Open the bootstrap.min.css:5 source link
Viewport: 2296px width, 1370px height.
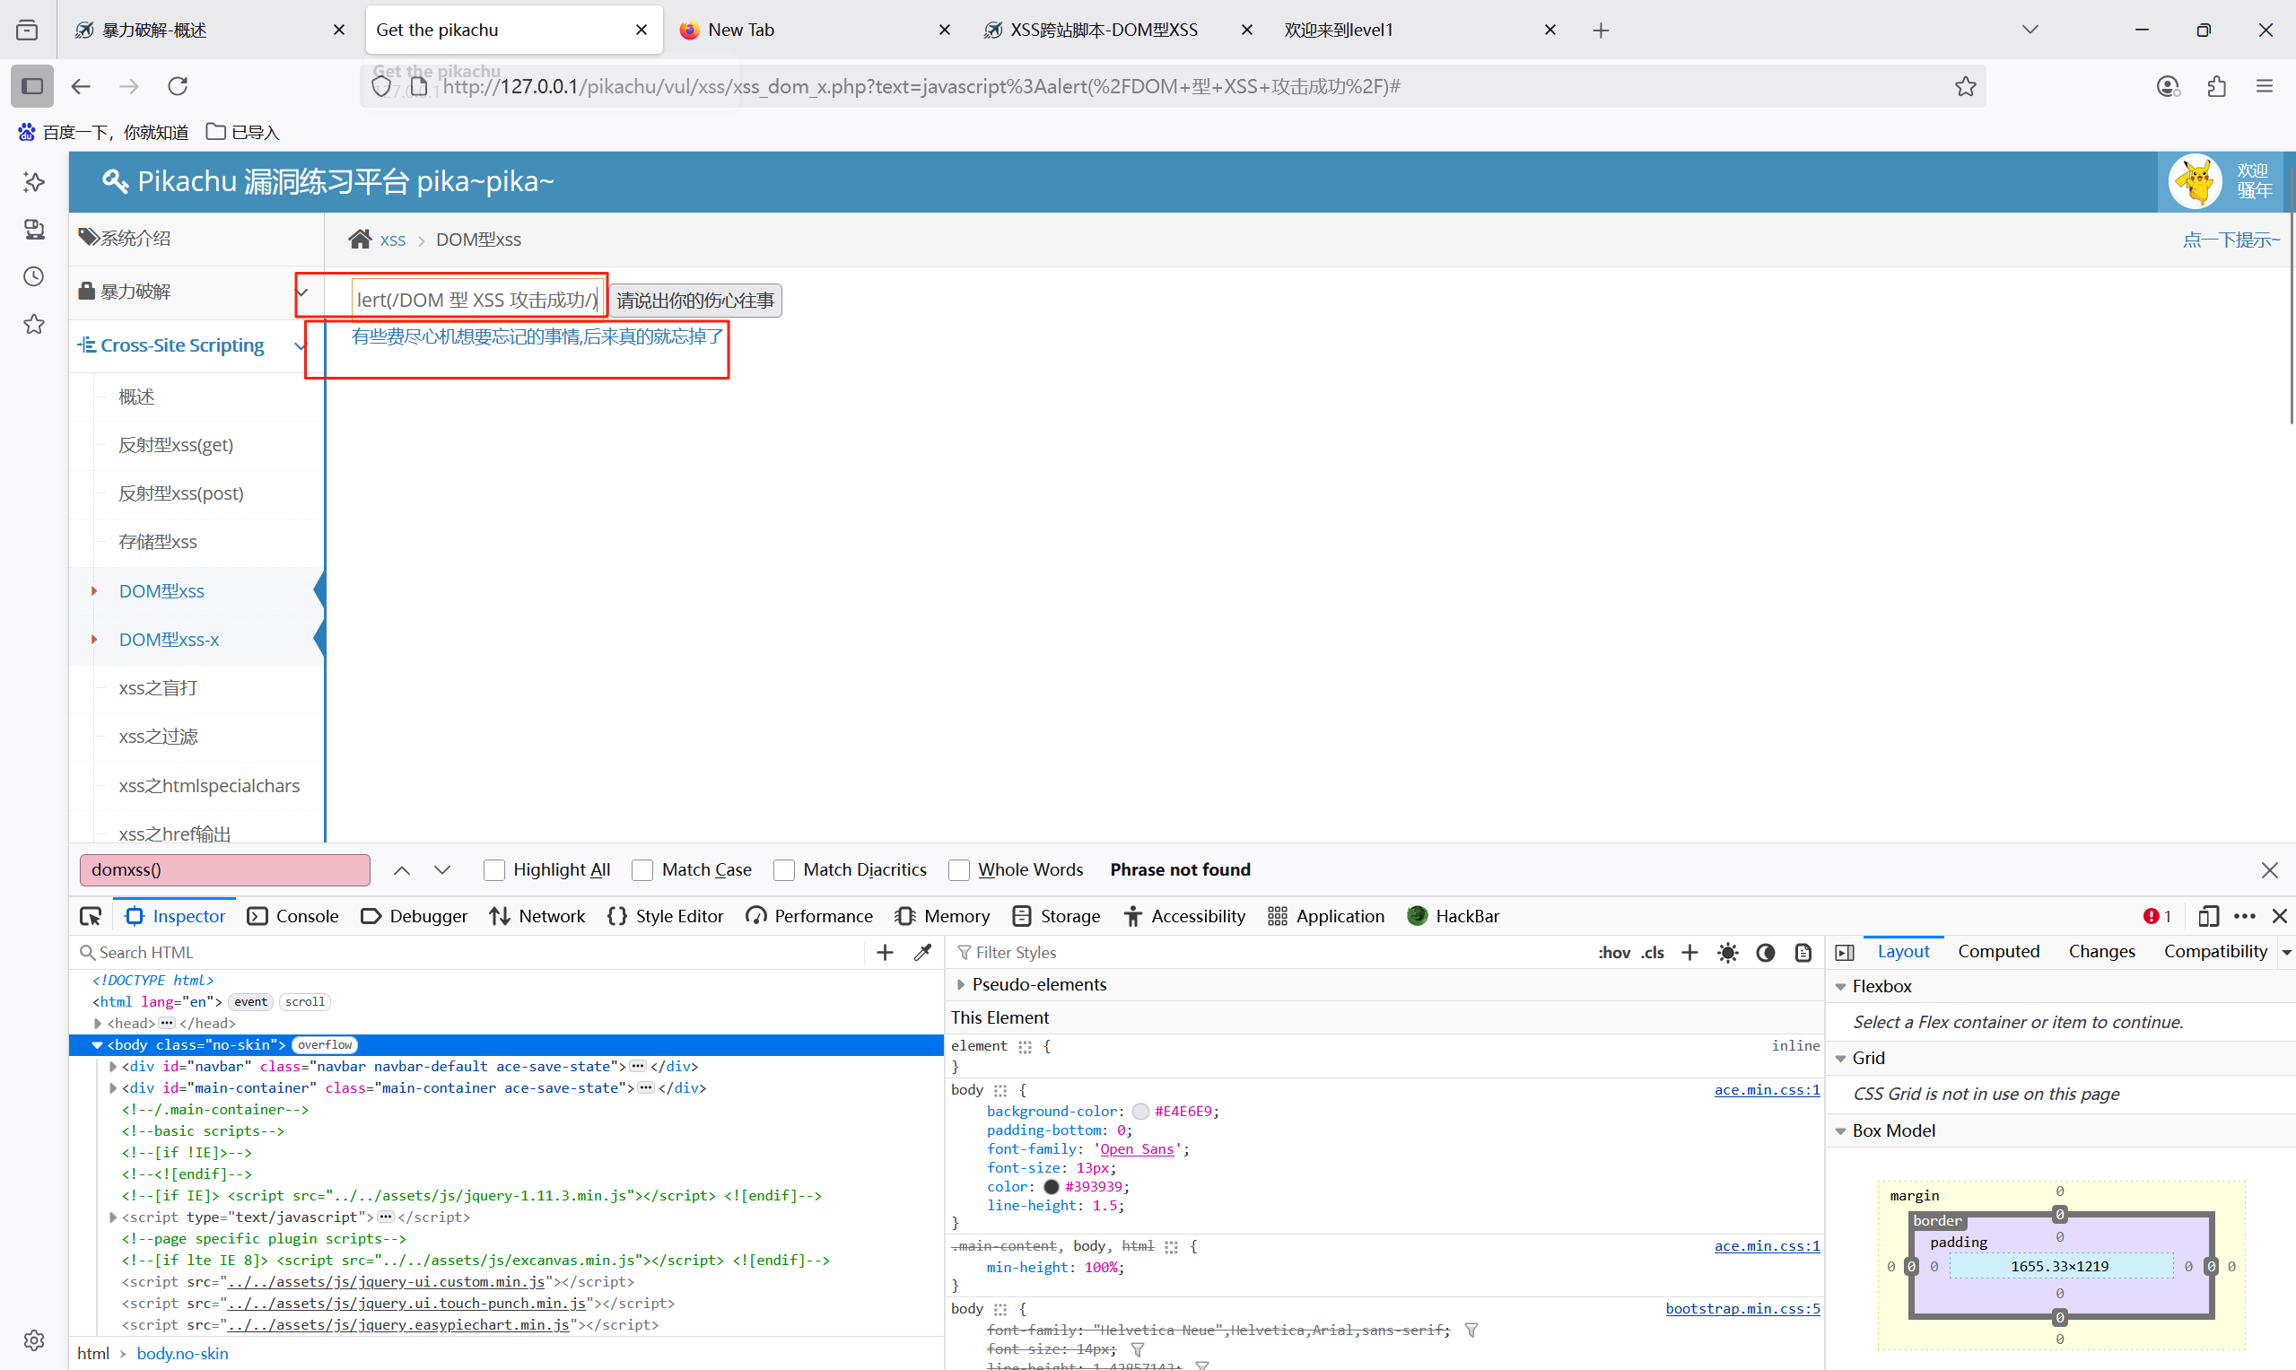pyautogui.click(x=1742, y=1308)
